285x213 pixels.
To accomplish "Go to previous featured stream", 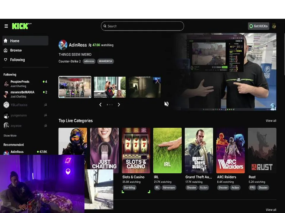I will (100, 104).
